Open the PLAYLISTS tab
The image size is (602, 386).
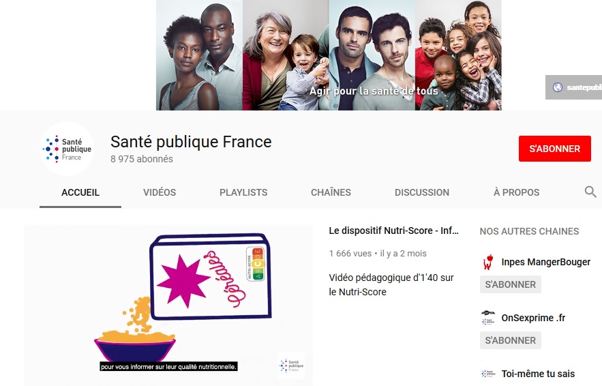coord(243,192)
